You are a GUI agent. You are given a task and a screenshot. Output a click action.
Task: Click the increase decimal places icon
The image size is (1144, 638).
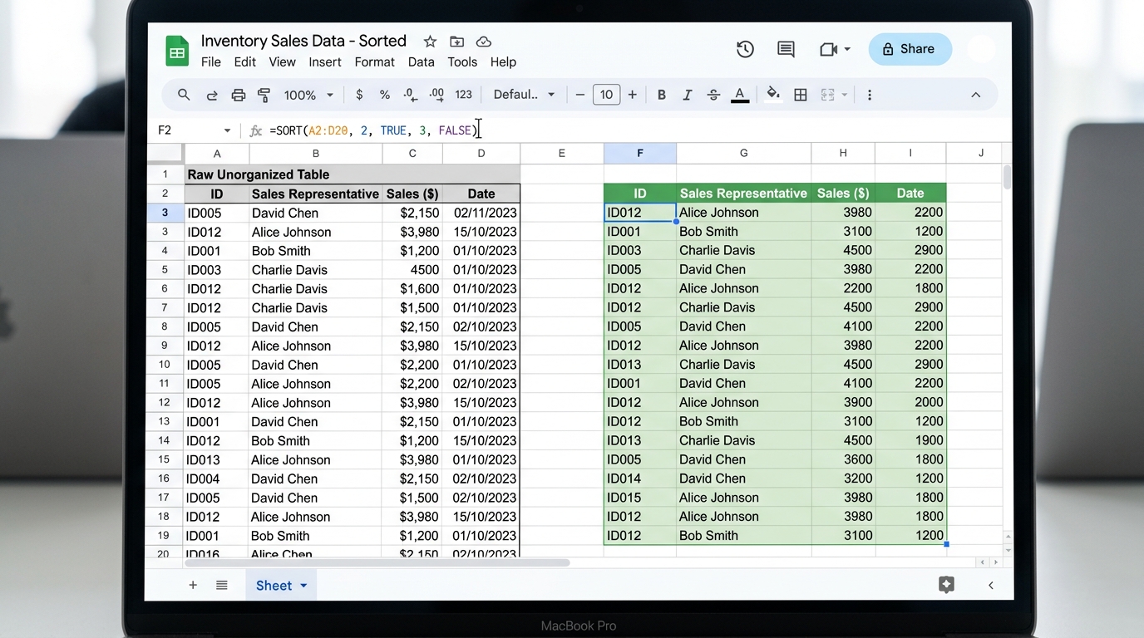tap(436, 95)
